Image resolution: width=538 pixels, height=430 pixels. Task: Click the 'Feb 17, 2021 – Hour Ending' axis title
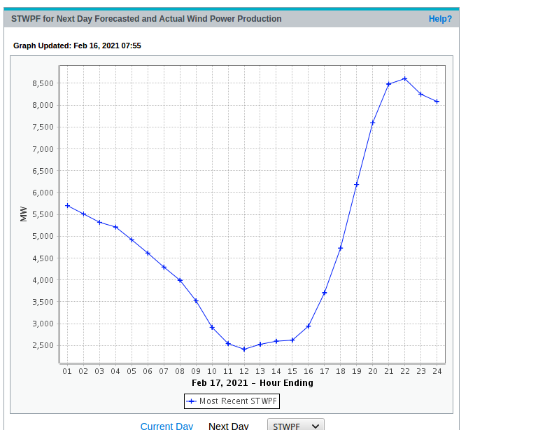tap(253, 382)
